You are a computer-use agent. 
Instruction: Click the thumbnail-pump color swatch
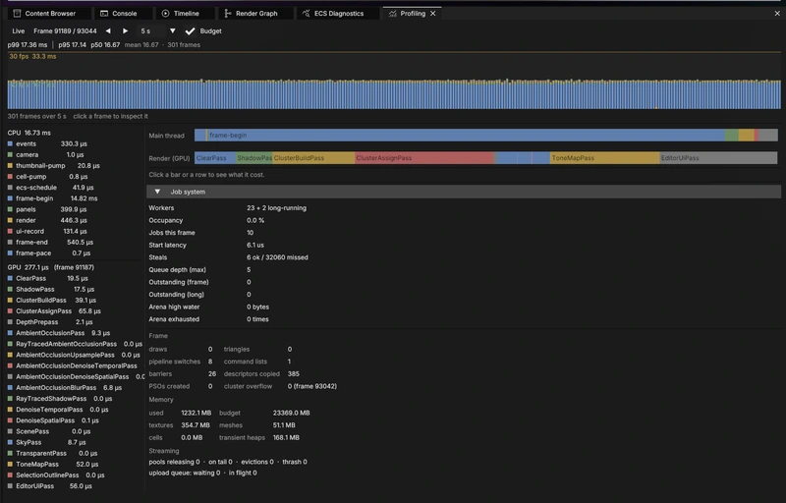click(x=10, y=166)
